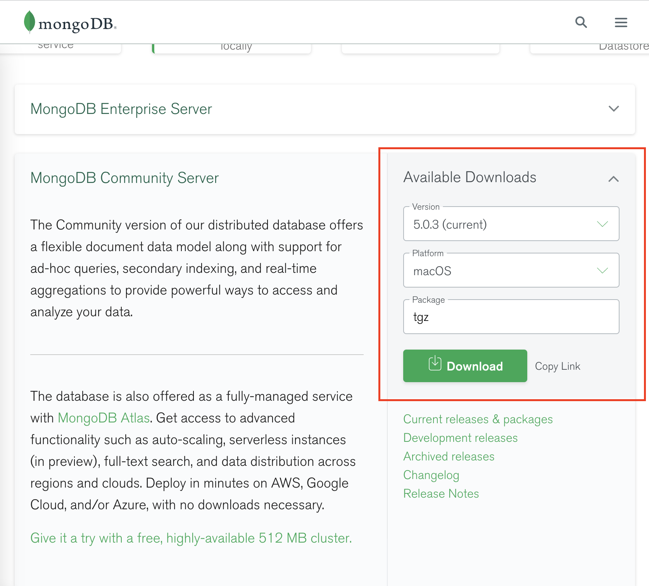
Task: Collapse the Available Downloads panel chevron
Action: click(x=614, y=179)
